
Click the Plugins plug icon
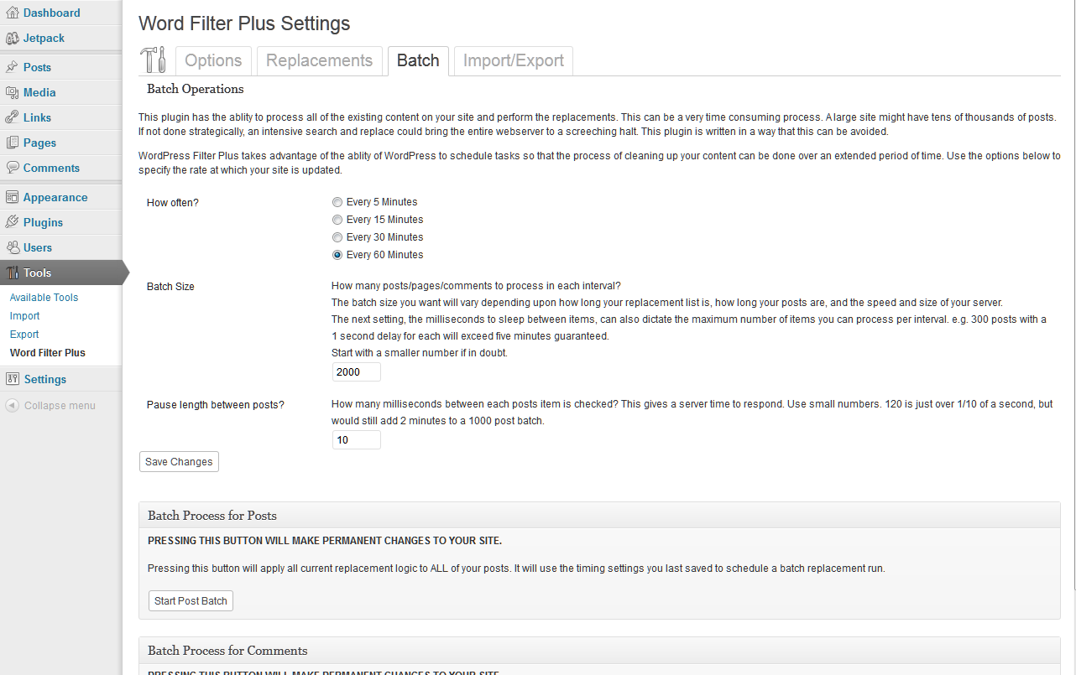coord(12,222)
